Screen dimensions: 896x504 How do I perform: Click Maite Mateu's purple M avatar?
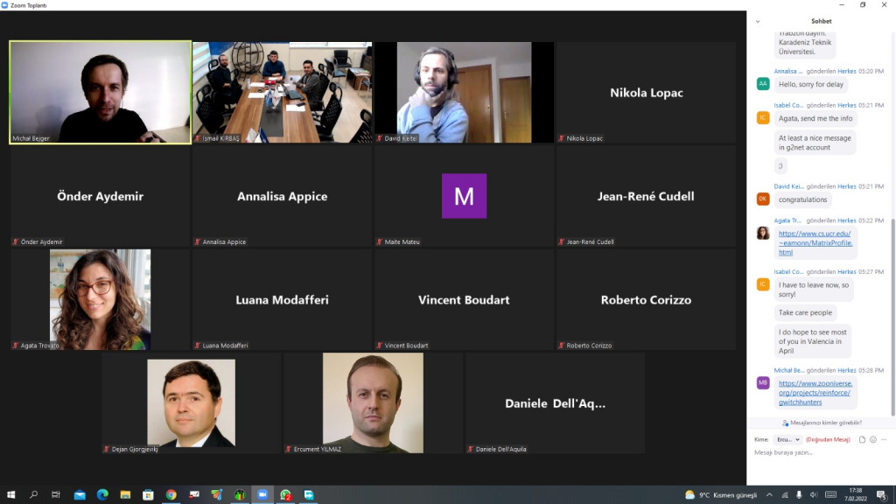[x=464, y=196]
